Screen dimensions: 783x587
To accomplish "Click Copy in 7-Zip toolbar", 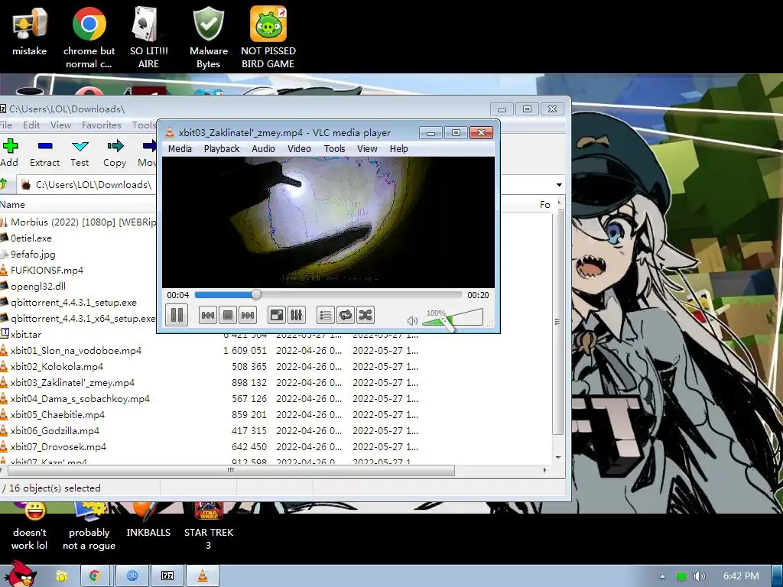I will point(115,153).
